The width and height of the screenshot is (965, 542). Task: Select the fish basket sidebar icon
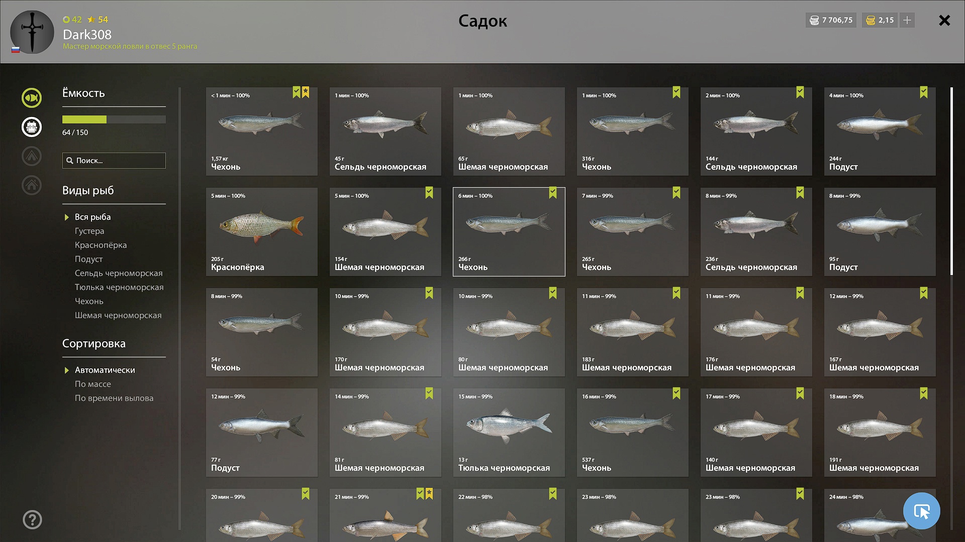coord(32,127)
